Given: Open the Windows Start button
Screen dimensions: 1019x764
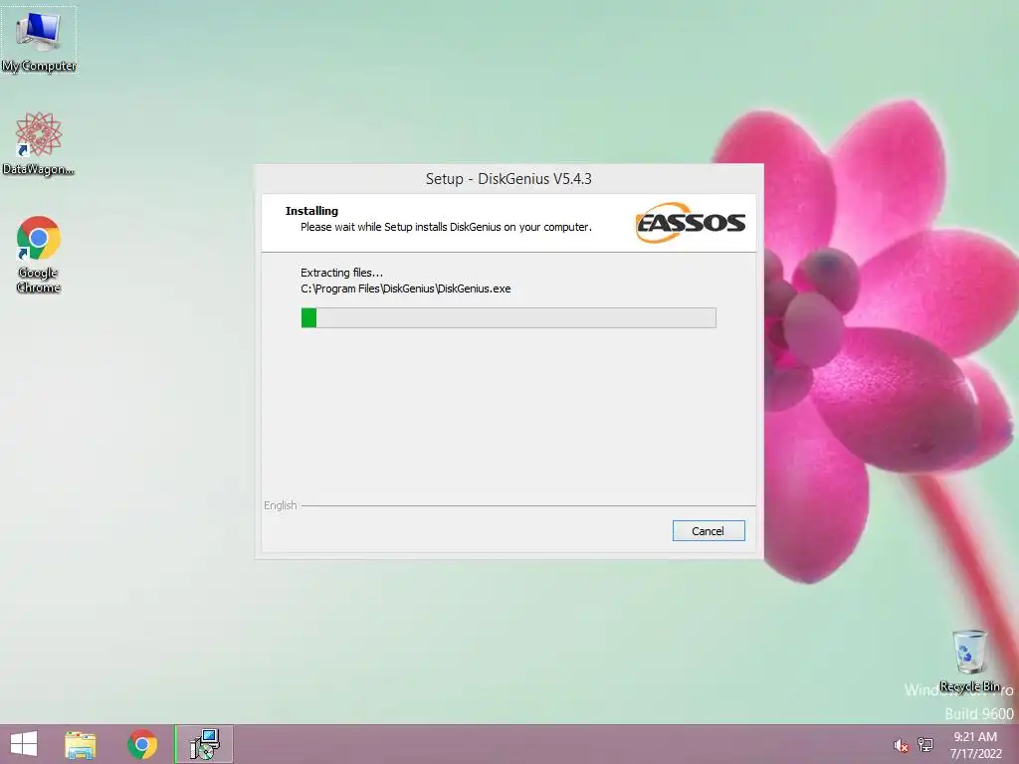Looking at the screenshot, I should pyautogui.click(x=24, y=744).
